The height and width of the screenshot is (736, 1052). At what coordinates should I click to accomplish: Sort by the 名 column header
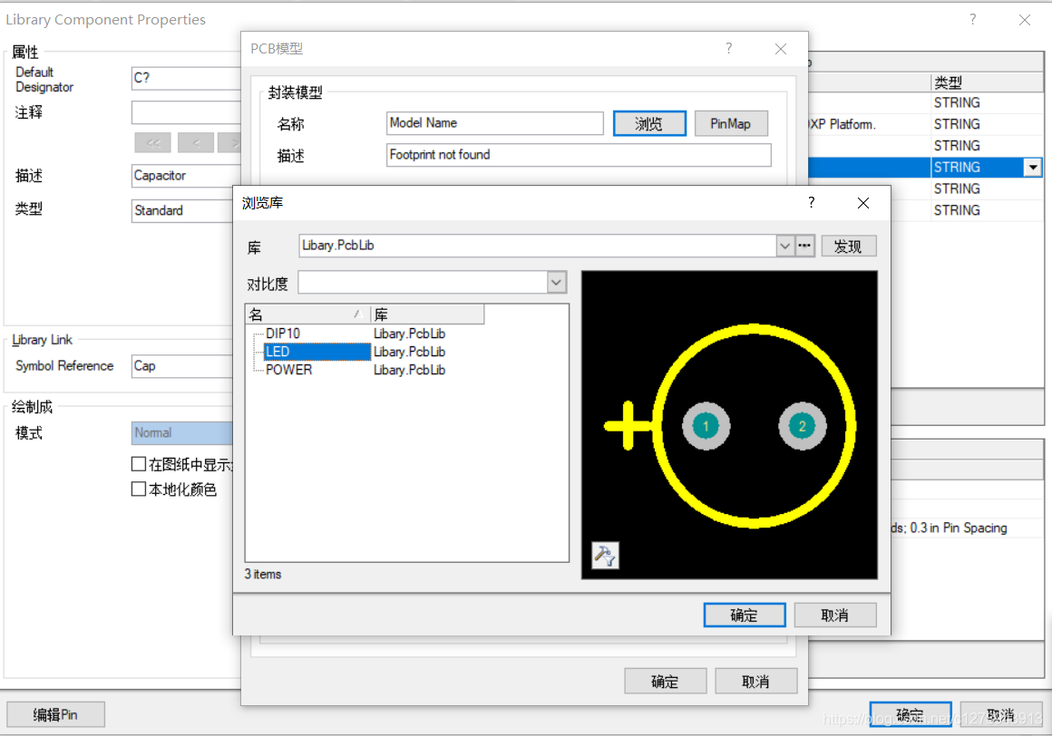[307, 315]
